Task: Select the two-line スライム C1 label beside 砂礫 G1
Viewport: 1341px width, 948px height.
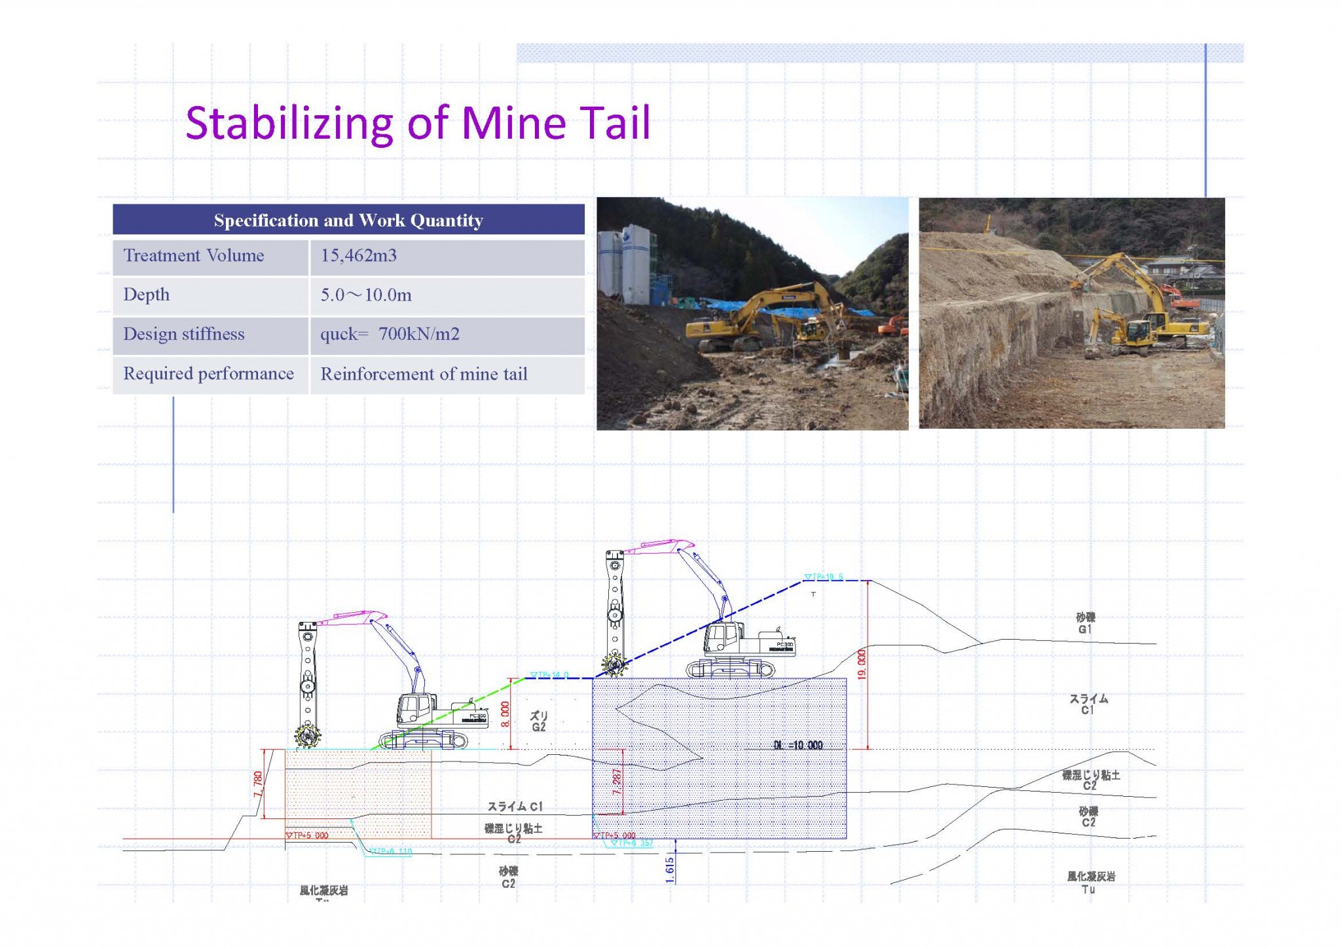Action: click(x=1088, y=704)
